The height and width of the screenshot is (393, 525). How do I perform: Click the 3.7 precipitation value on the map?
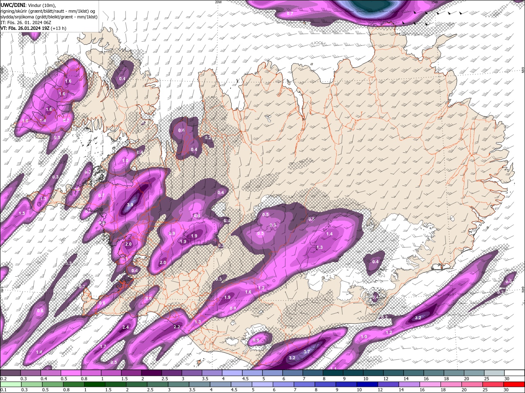tap(307, 352)
